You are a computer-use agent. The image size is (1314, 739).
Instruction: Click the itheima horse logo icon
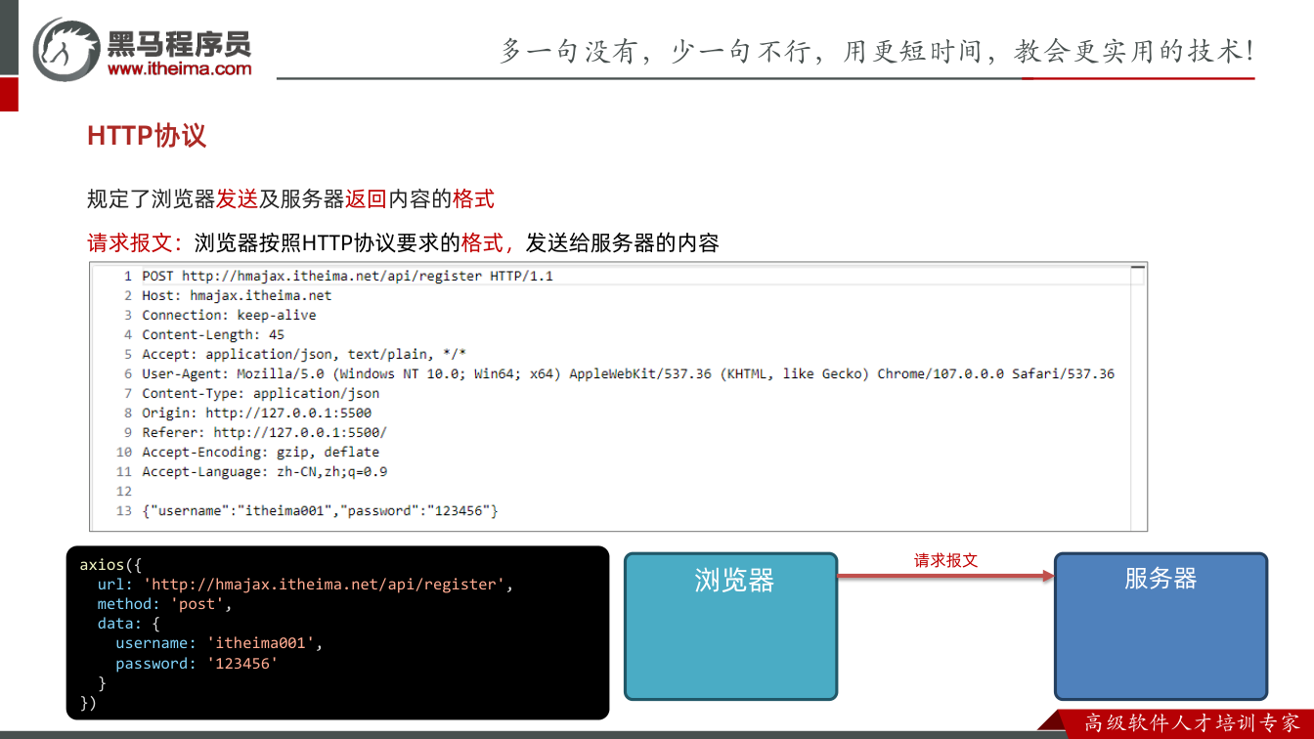66,48
